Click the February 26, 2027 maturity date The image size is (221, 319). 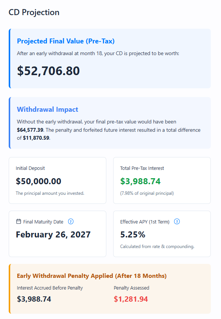(53, 235)
